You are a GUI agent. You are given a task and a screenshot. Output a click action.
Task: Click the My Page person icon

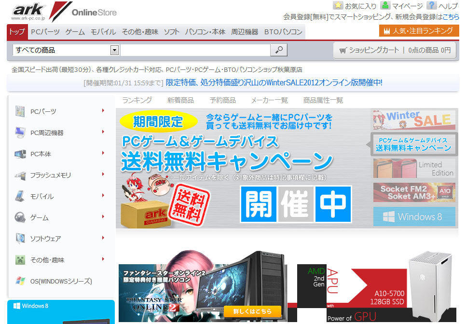click(385, 5)
